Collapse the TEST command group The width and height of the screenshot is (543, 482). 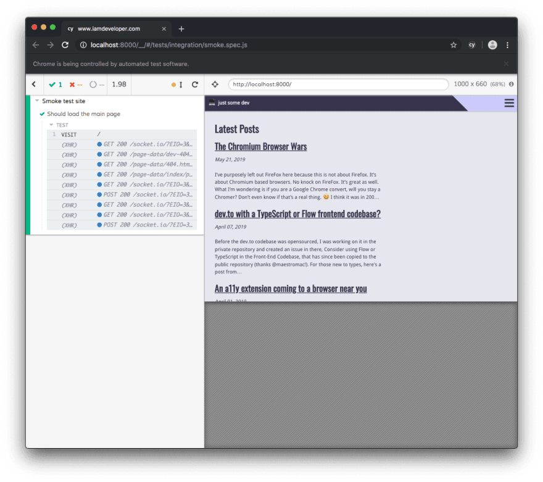pyautogui.click(x=51, y=125)
